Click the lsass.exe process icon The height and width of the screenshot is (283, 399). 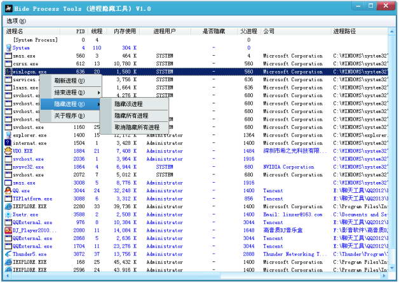click(8, 88)
